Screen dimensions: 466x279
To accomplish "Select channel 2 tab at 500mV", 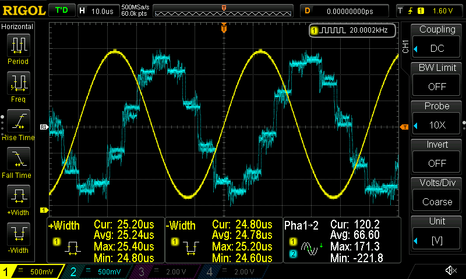I will [x=99, y=271].
